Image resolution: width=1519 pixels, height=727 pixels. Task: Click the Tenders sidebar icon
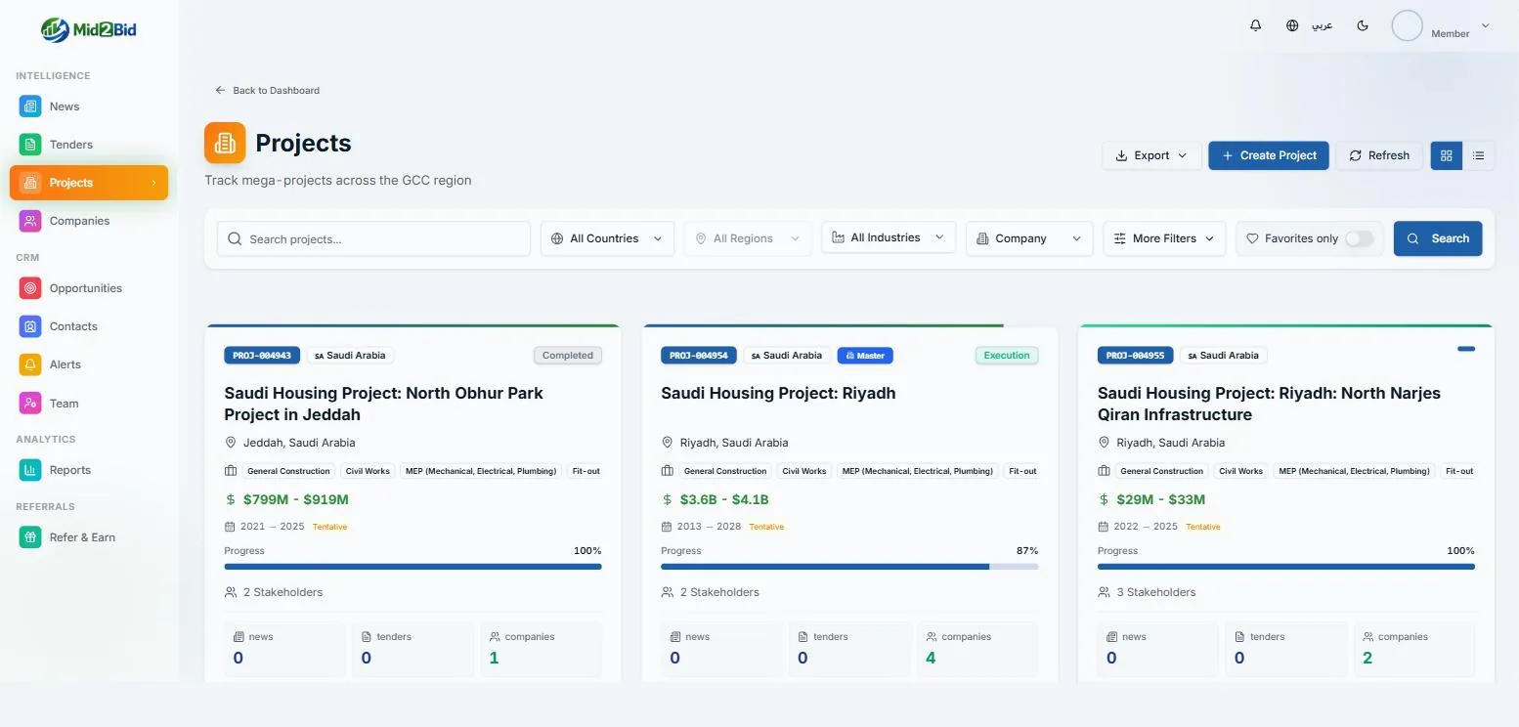pos(30,145)
